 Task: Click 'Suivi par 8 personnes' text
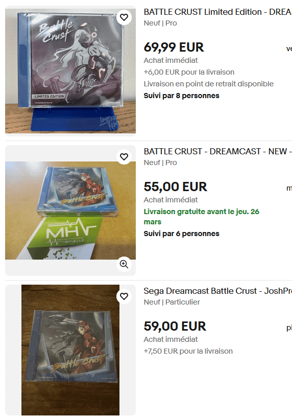tap(181, 96)
